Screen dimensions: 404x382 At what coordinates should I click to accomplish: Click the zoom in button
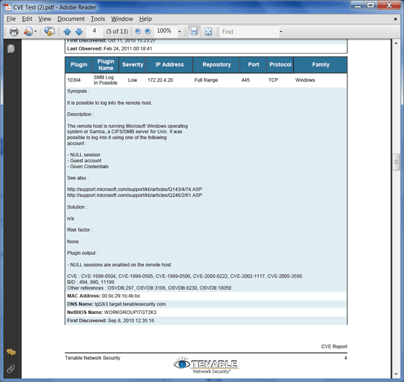(x=147, y=32)
